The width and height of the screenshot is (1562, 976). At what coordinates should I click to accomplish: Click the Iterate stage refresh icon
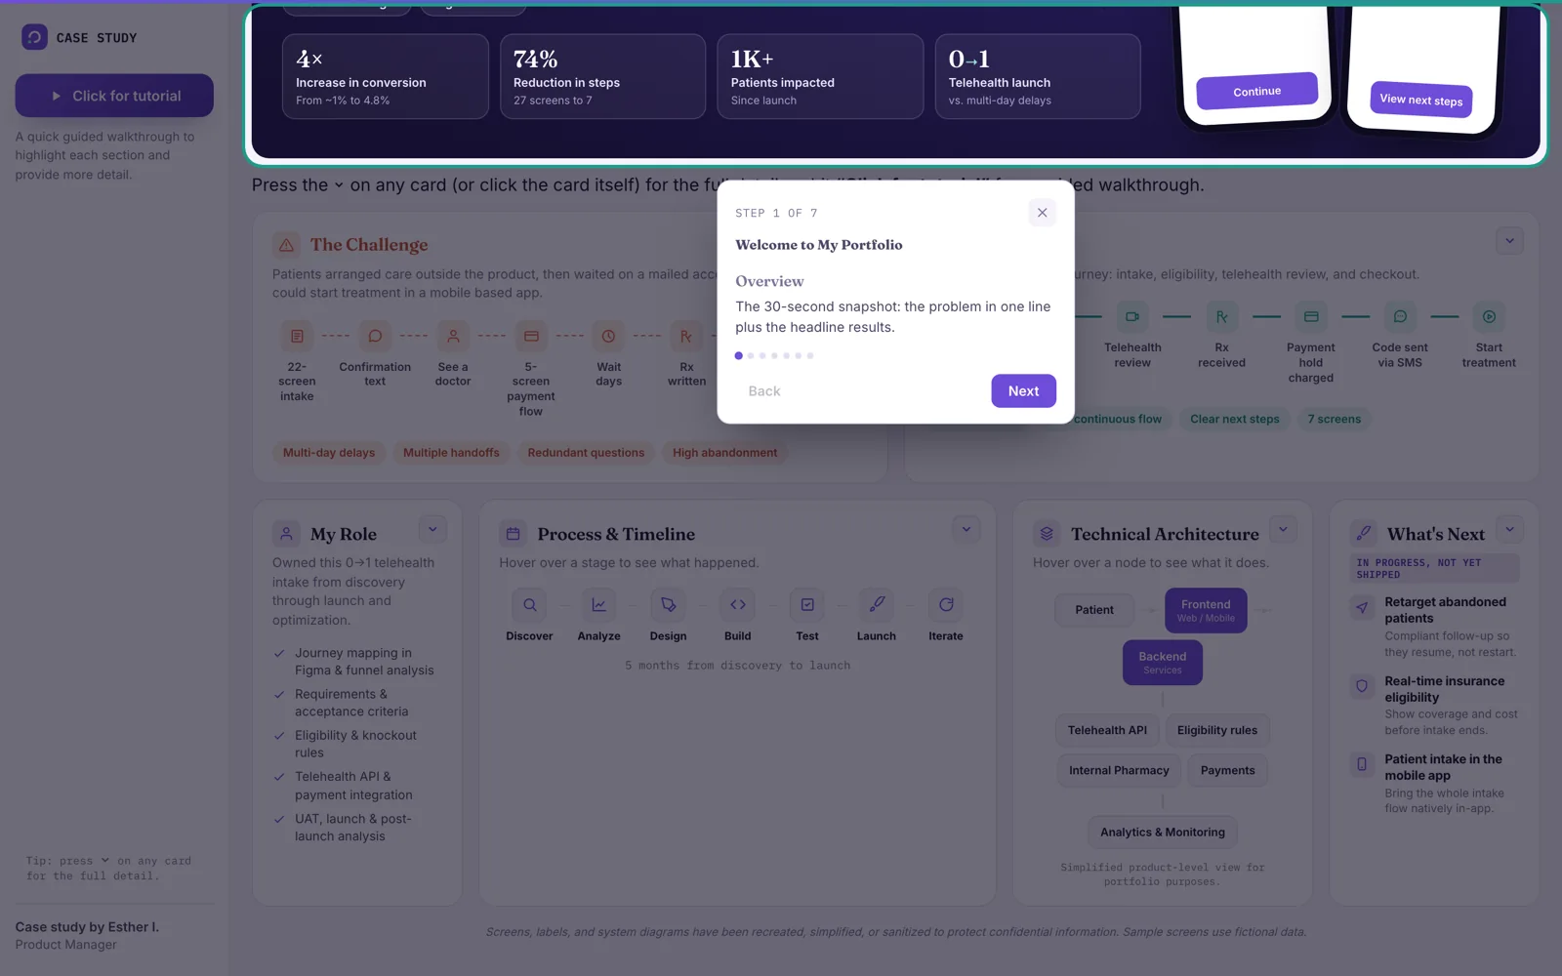point(946,605)
